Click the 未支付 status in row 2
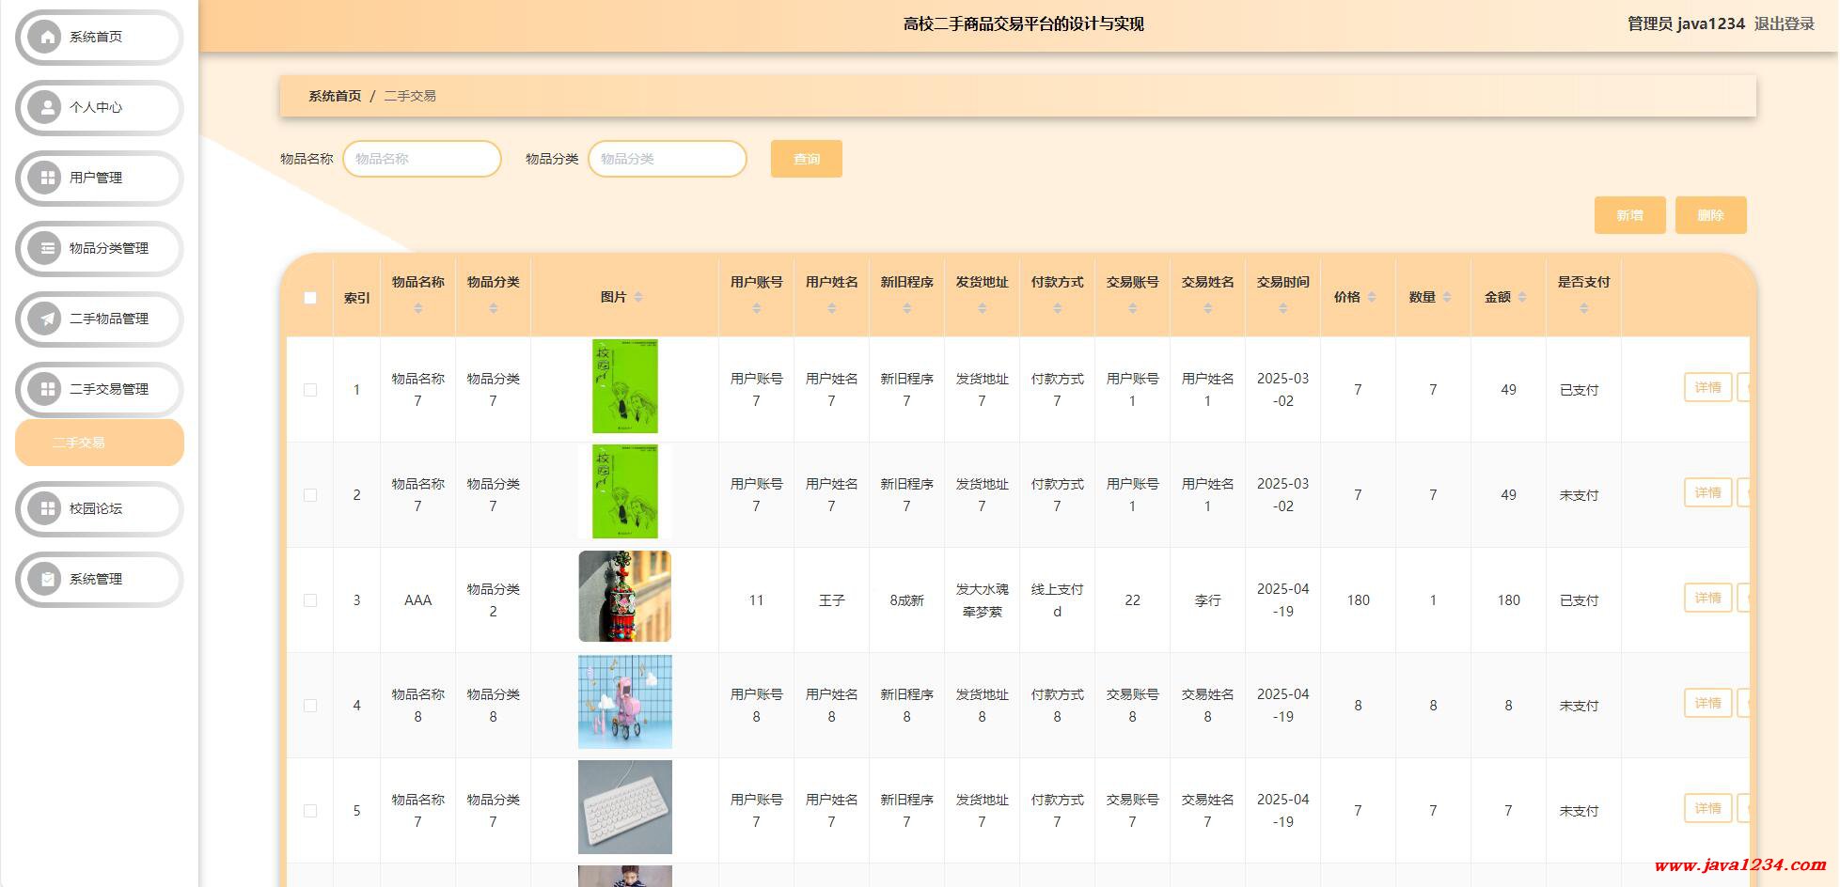 click(x=1580, y=495)
